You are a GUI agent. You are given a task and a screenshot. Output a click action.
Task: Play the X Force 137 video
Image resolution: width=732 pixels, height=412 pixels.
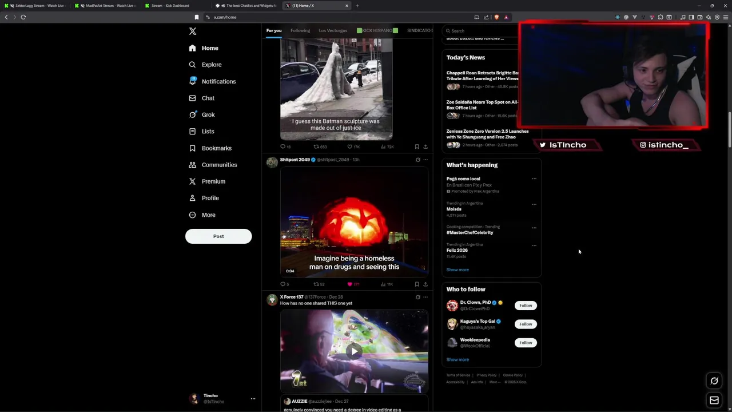click(x=354, y=351)
